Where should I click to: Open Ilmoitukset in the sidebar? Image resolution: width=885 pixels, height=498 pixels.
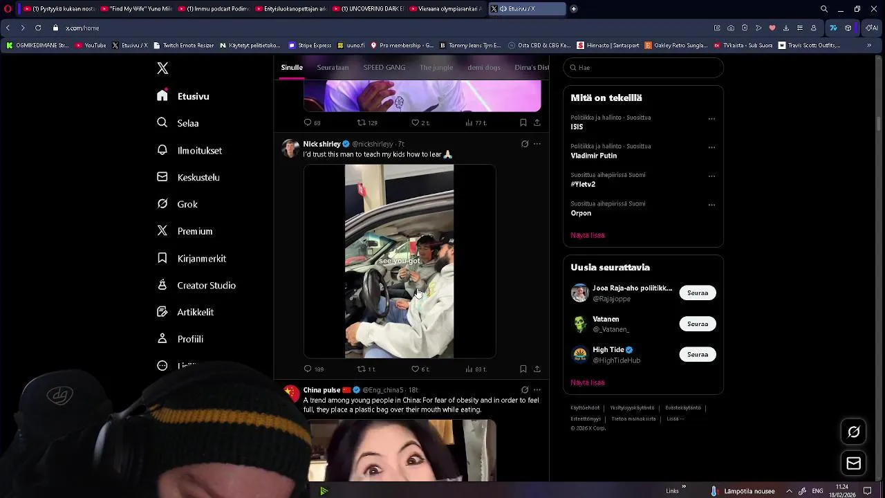coord(189,150)
